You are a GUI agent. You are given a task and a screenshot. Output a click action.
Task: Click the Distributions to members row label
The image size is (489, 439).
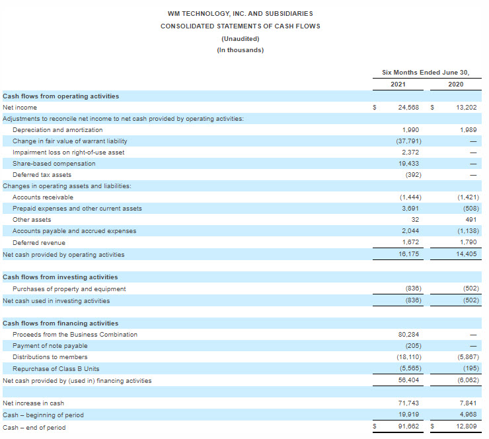pos(50,357)
